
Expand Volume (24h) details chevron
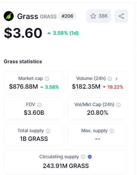(x=116, y=79)
